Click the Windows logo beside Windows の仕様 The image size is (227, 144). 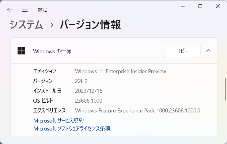tap(21, 51)
